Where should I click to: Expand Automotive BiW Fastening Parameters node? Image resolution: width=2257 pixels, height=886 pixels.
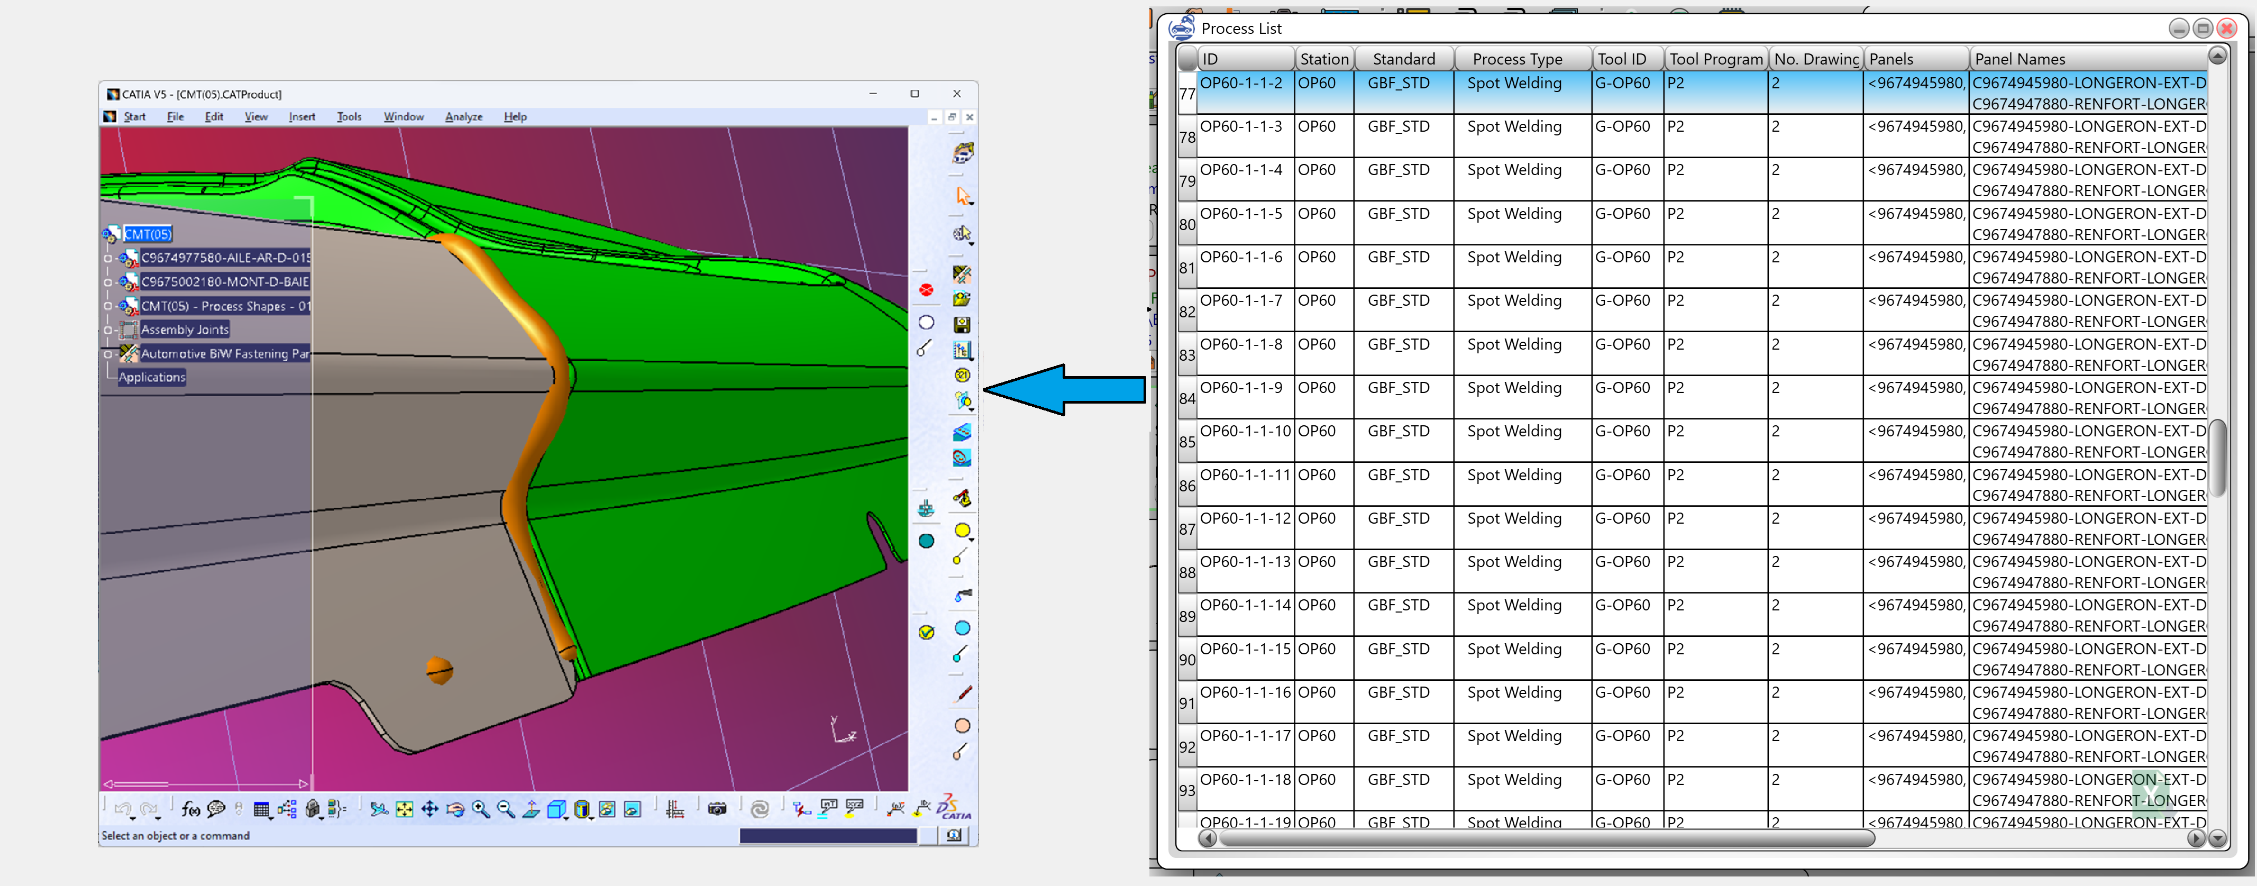pos(108,354)
